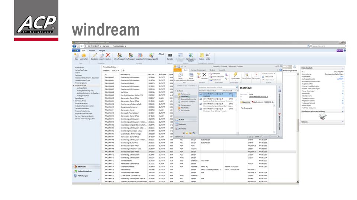The image size is (357, 200).
Task: Click the Lieferschein sun icon
Action: pyautogui.click(x=84, y=55)
